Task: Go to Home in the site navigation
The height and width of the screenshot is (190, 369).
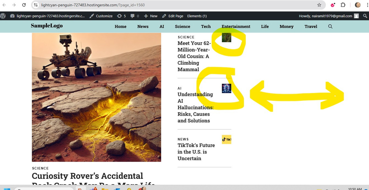Action: point(121,26)
